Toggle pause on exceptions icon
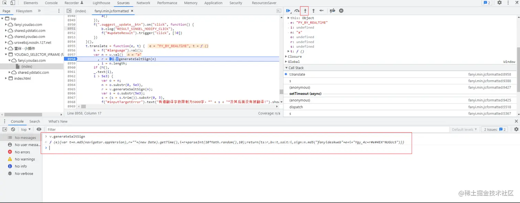 click(341, 11)
